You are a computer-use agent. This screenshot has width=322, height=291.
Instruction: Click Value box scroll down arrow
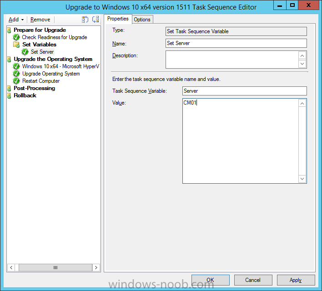click(x=302, y=179)
